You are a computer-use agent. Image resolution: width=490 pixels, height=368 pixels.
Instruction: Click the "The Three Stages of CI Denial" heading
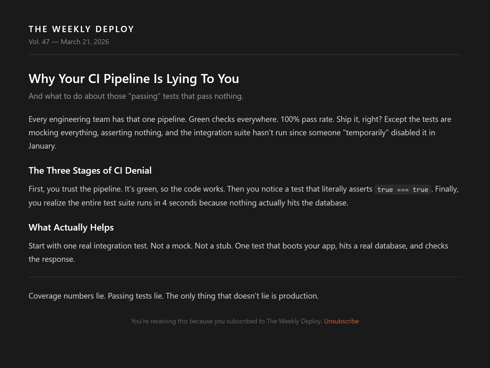click(90, 170)
